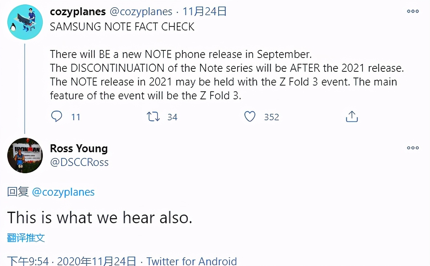Click the reply speech bubble icon
The width and height of the screenshot is (430, 266).
57,117
